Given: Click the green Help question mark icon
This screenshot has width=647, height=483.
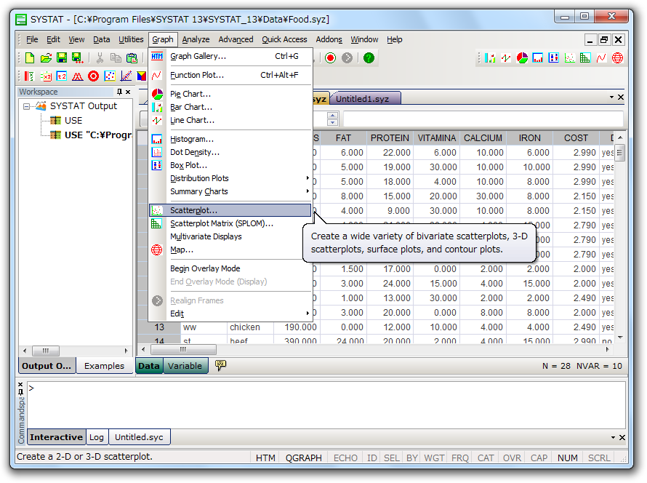Looking at the screenshot, I should 369,57.
